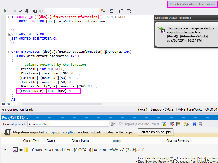Open the 2 migration script(s) link

[60, 132]
